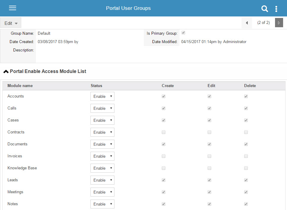The image size is (287, 210).
Task: Uncheck Edit permission for Calls
Action: tap(209, 108)
